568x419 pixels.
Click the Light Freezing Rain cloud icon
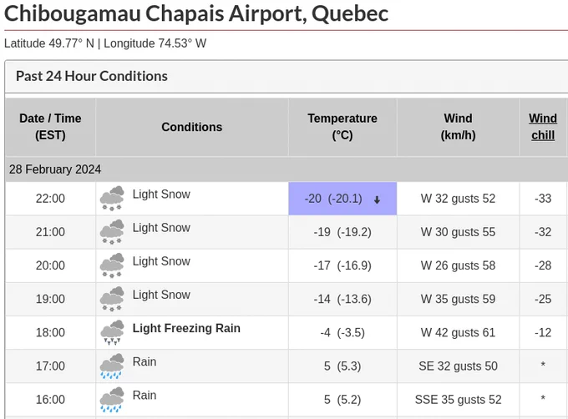pyautogui.click(x=112, y=332)
